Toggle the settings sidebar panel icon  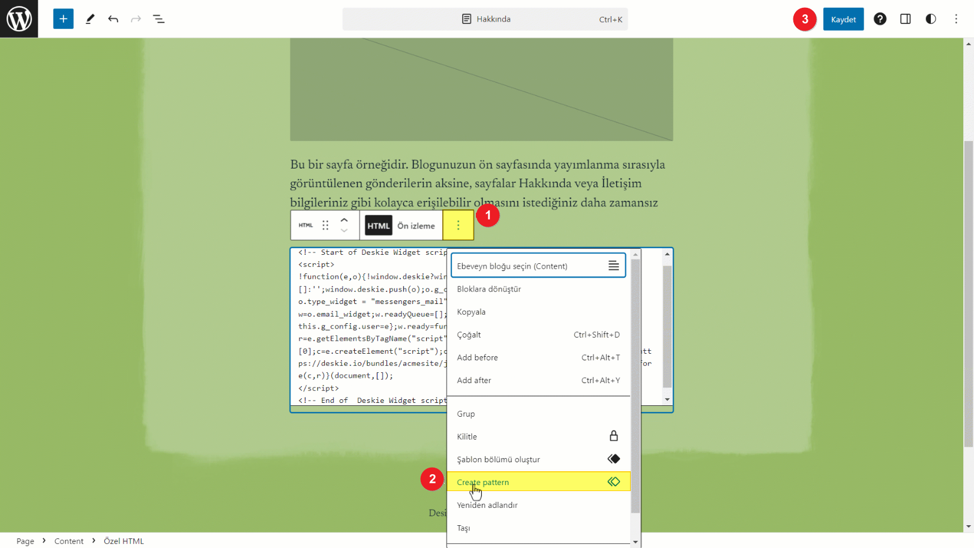point(905,19)
